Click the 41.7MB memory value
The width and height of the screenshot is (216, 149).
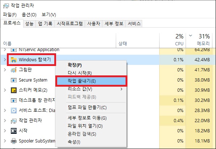click(x=202, y=70)
